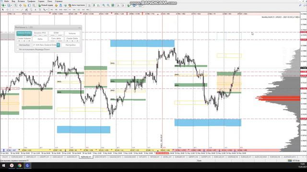Select the Fibonacci retracement tool
The image size is (307, 172).
click(31, 10)
